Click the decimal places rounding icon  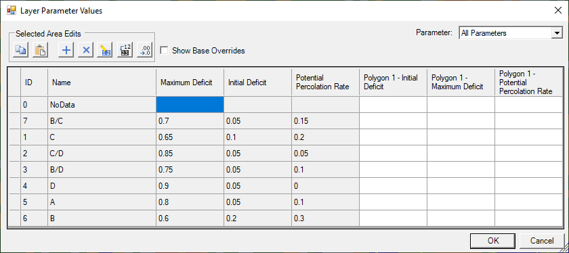(x=145, y=50)
